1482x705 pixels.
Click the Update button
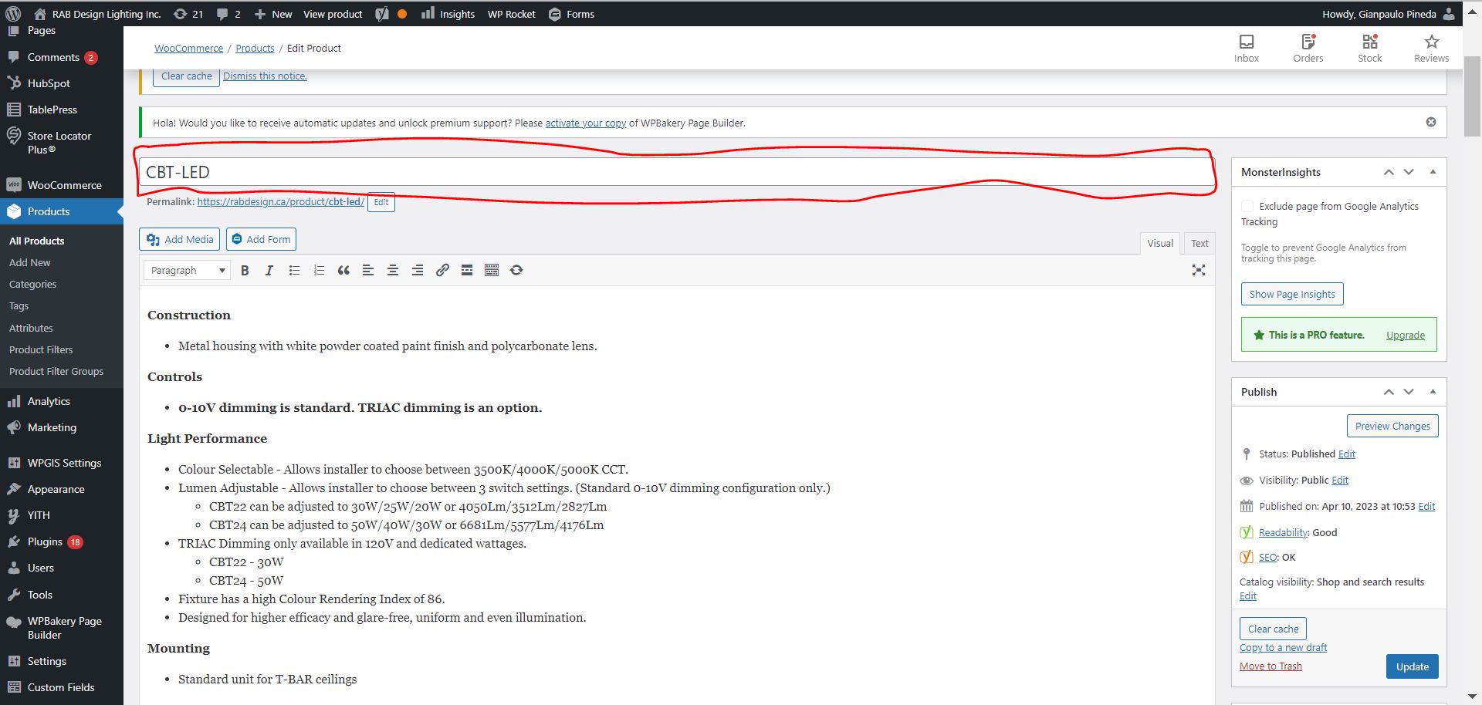pyautogui.click(x=1412, y=666)
